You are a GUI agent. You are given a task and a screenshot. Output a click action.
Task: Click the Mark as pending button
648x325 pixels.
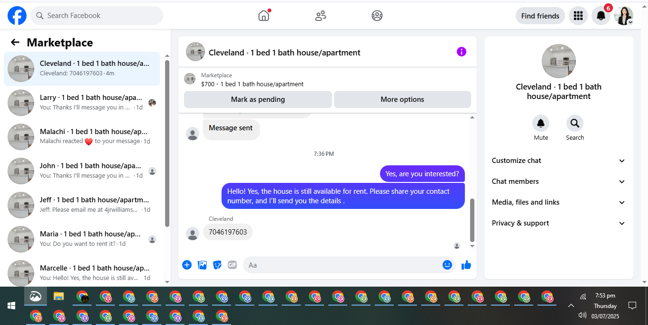pos(258,99)
